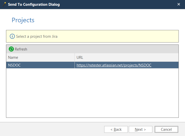185x136 pixels.
Task: Cancel the configuration dialog
Action: [166, 129]
